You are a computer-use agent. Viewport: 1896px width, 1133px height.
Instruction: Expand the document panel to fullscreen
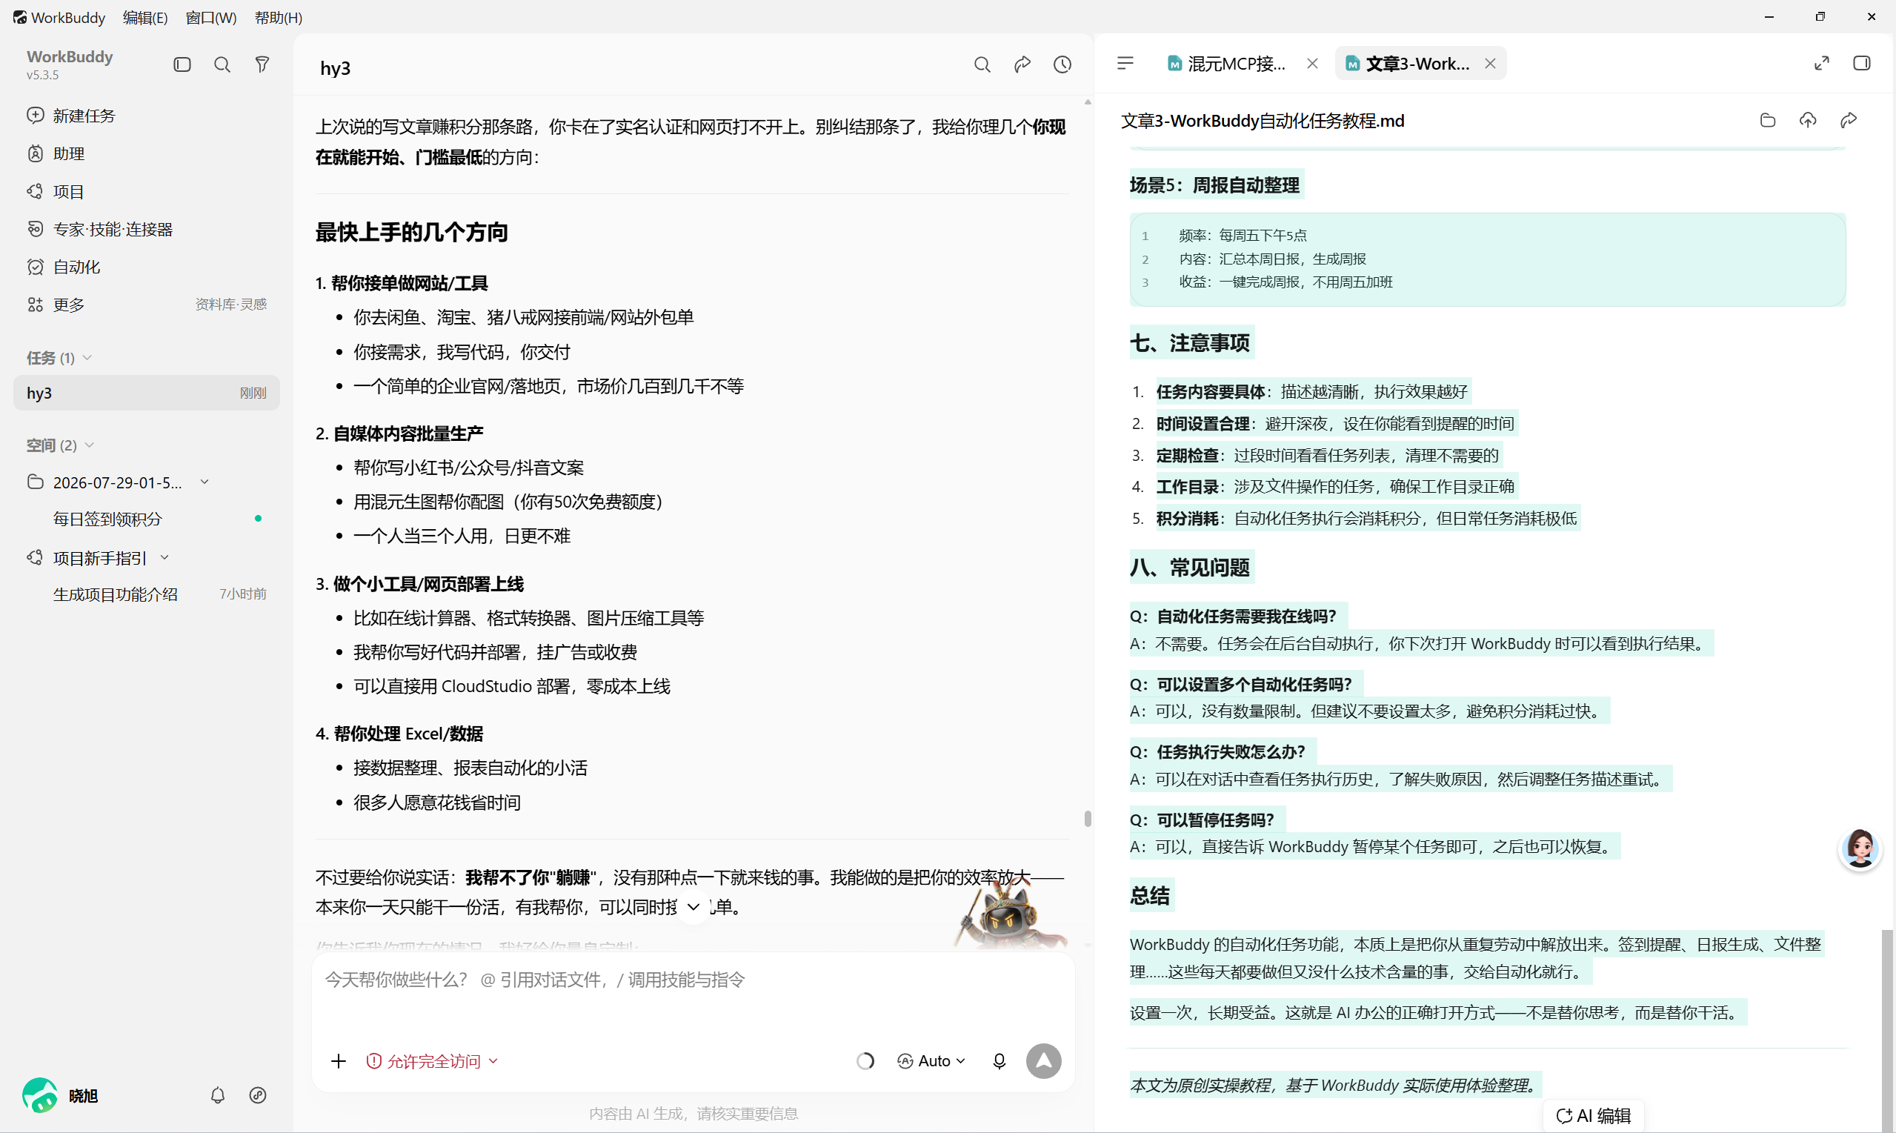1822,64
